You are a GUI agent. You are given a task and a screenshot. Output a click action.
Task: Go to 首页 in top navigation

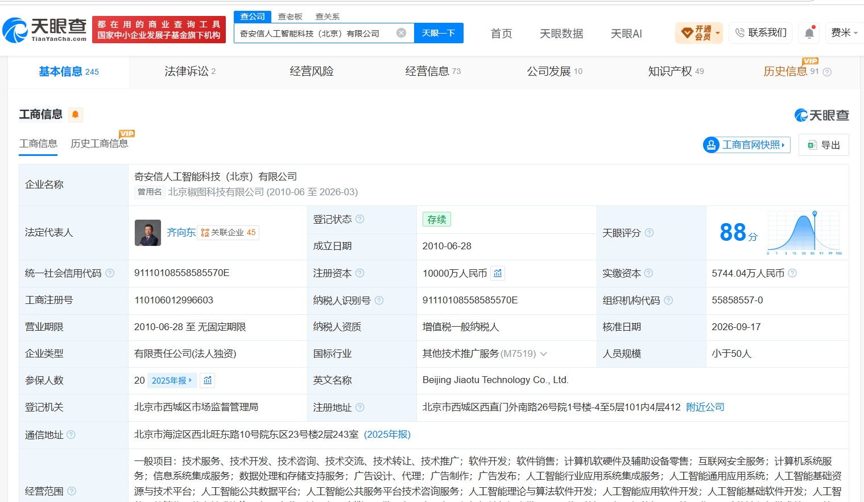pos(501,34)
